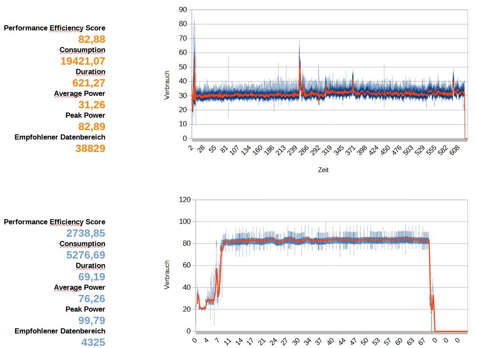The height and width of the screenshot is (348, 477).
Task: Select Verbrauch axis title of the upper chart
Action: (167, 85)
